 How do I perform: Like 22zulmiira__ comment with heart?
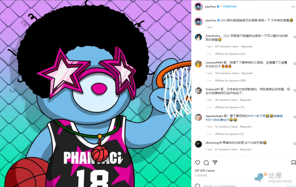click(295, 37)
